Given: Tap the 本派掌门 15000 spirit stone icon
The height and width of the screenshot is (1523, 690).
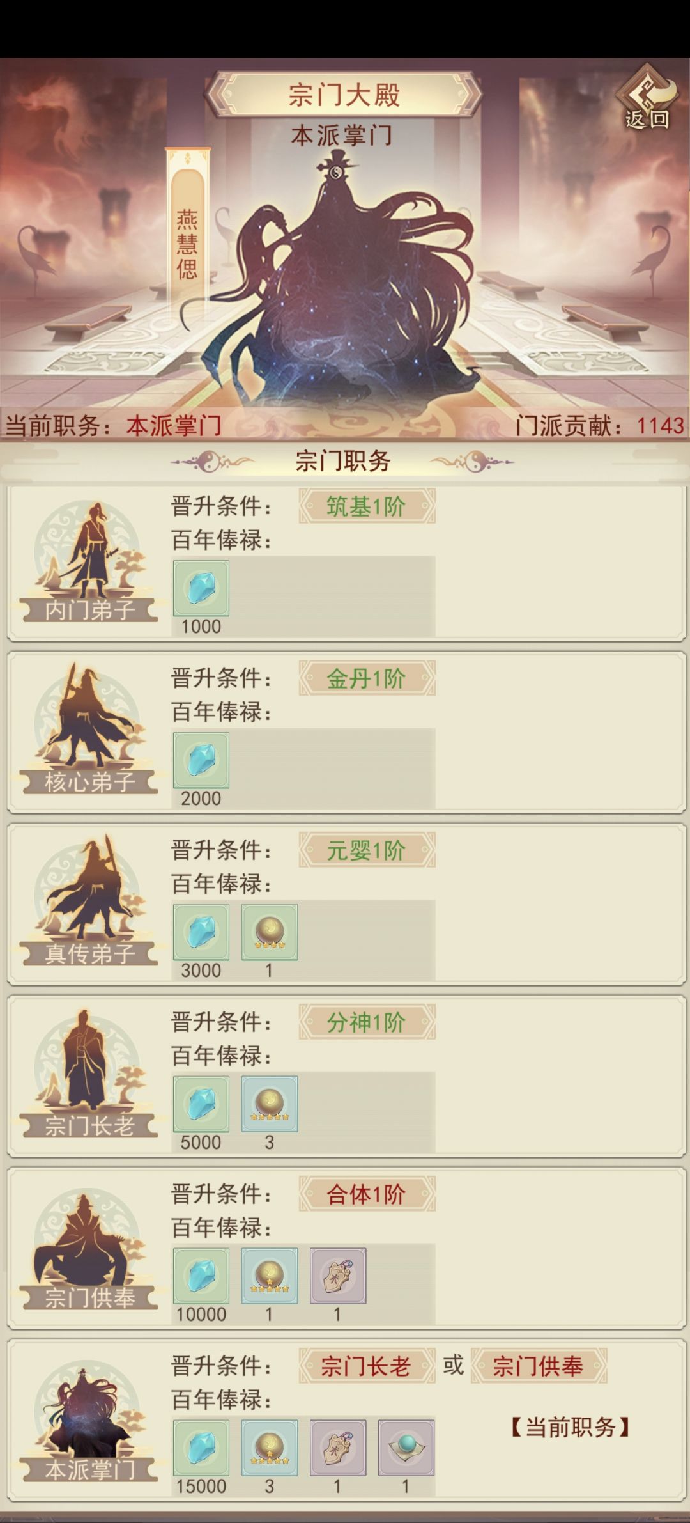Looking at the screenshot, I should click(x=201, y=1448).
